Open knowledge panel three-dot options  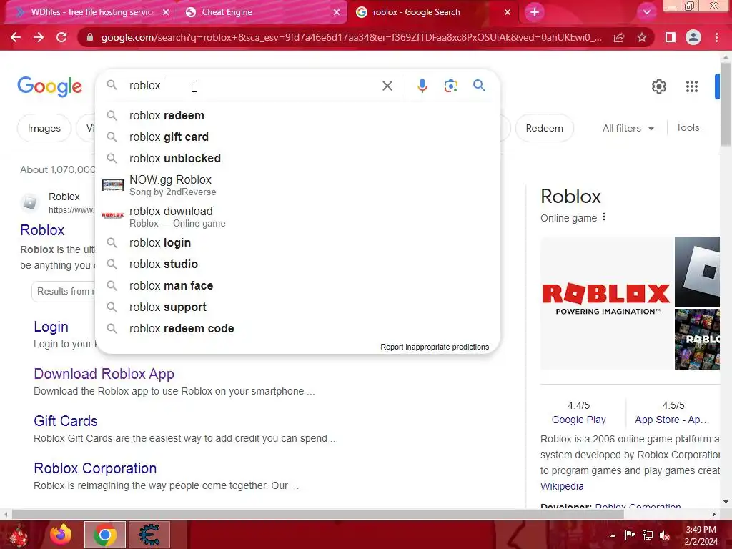604,217
